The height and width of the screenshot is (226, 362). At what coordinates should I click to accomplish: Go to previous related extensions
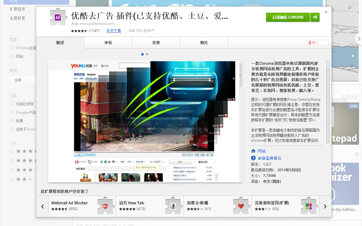[x=43, y=206]
